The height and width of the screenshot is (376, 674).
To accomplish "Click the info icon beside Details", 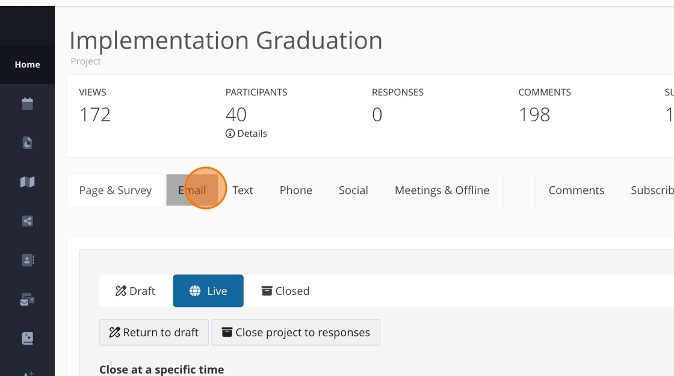I will coord(230,133).
